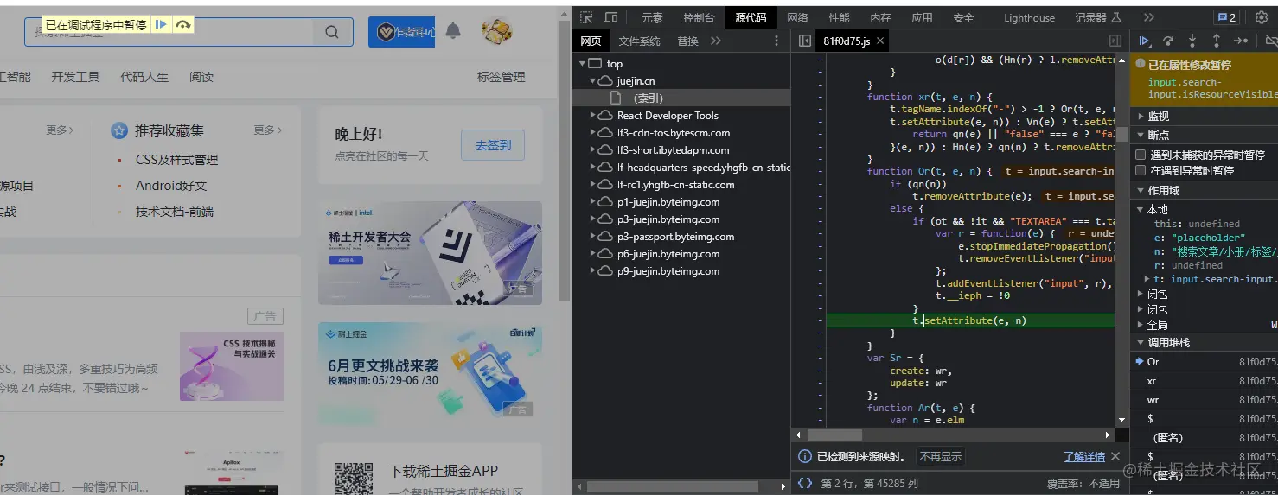Resume from the page paused overlay
Image resolution: width=1278 pixels, height=495 pixels.
coord(161,25)
